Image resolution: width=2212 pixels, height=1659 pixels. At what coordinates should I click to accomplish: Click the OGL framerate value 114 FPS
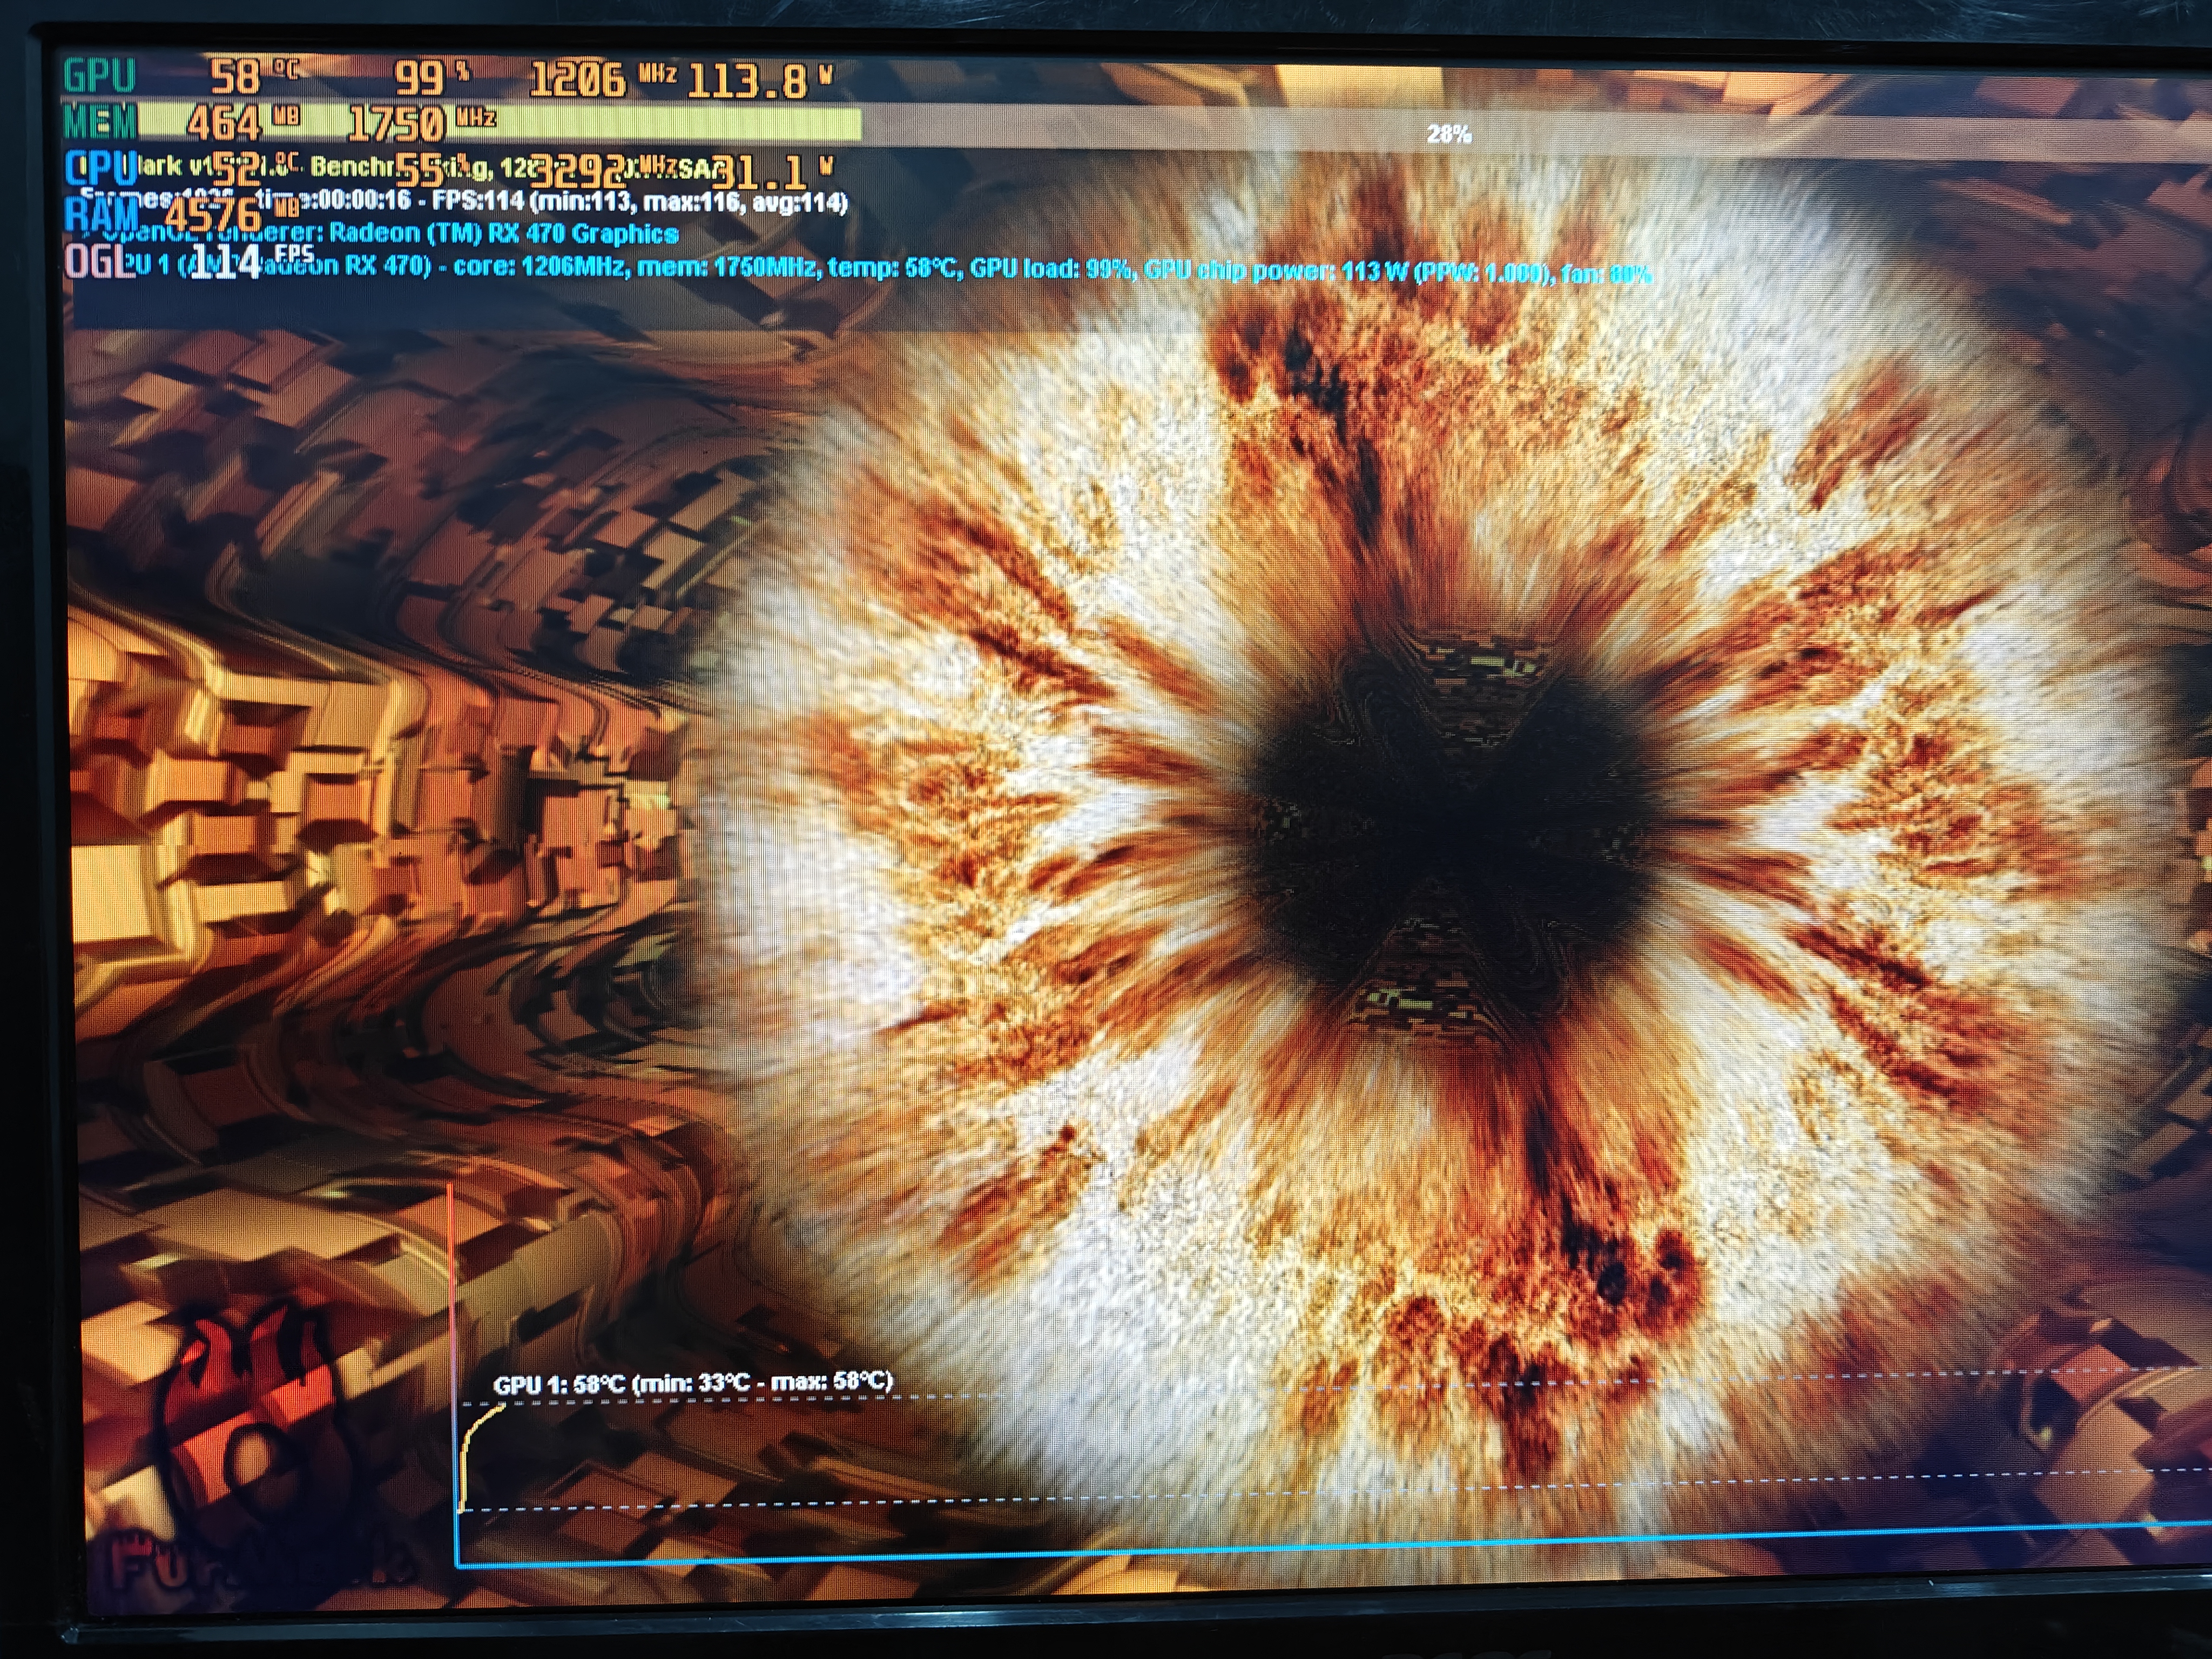[252, 262]
